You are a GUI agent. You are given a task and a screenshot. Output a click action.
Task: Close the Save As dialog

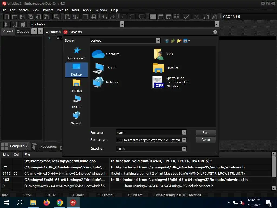[215, 32]
